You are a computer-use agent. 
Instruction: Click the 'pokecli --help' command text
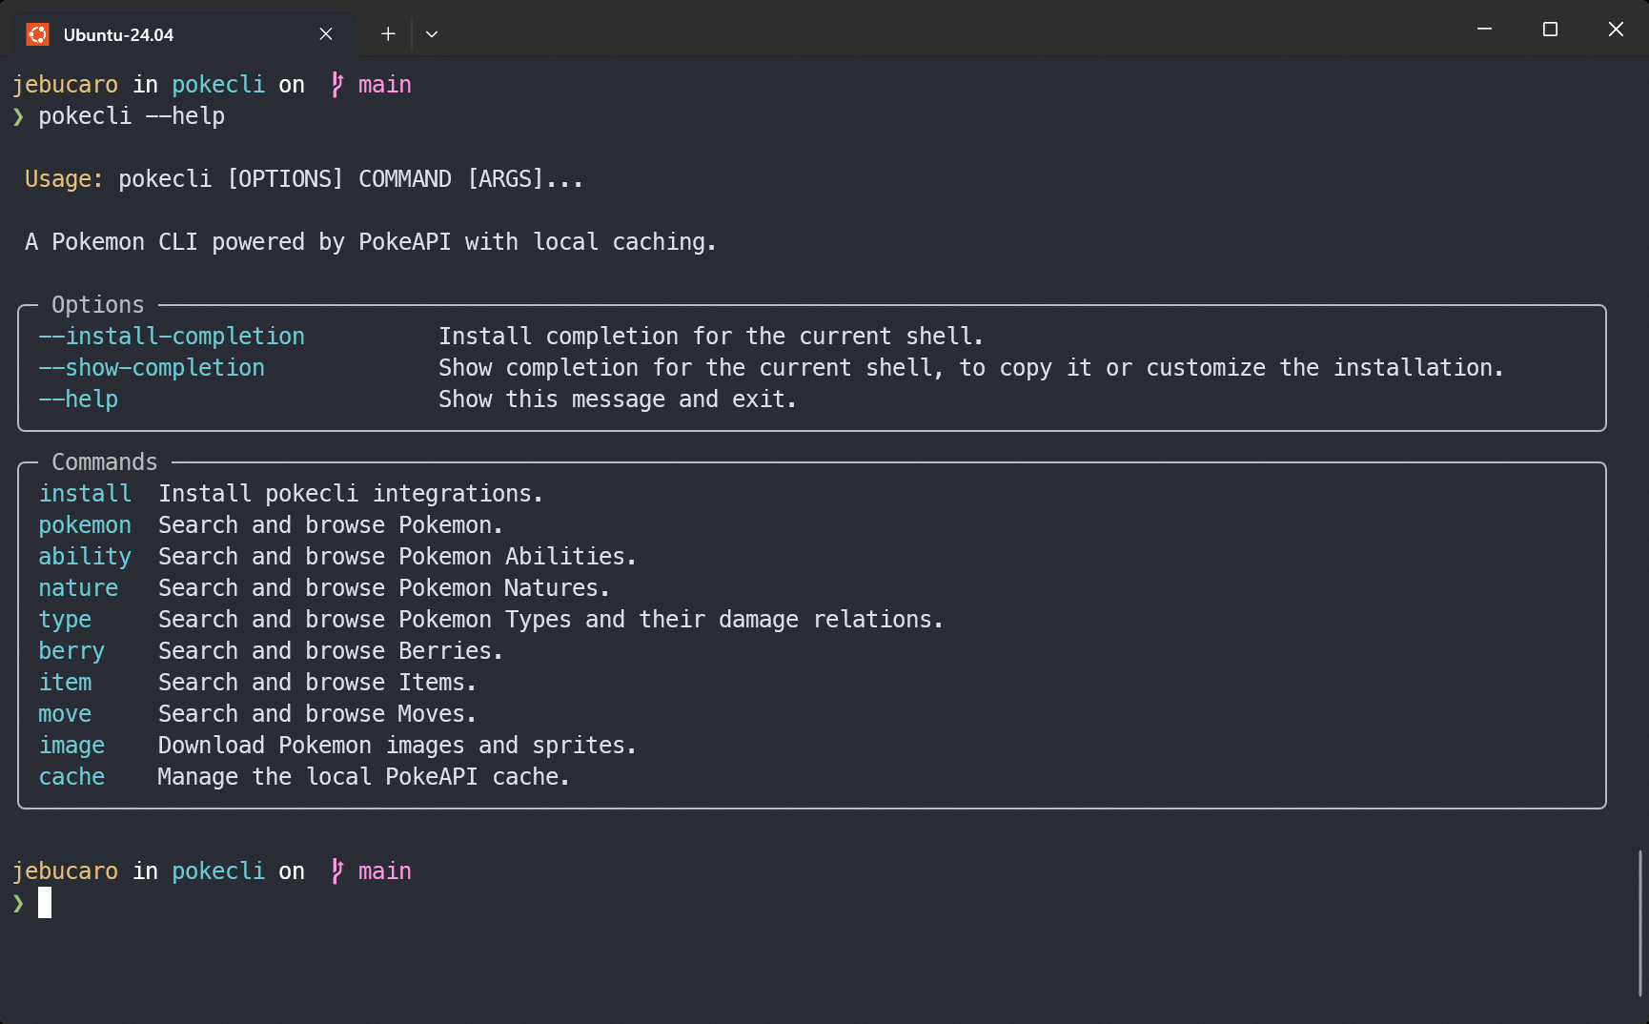132,116
